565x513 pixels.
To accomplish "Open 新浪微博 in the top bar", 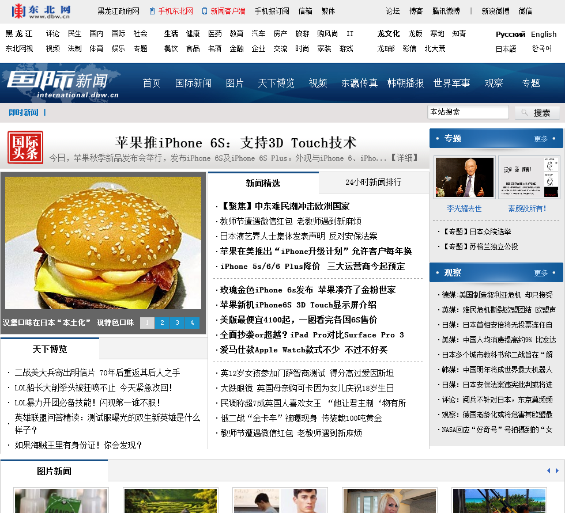I will pos(495,11).
